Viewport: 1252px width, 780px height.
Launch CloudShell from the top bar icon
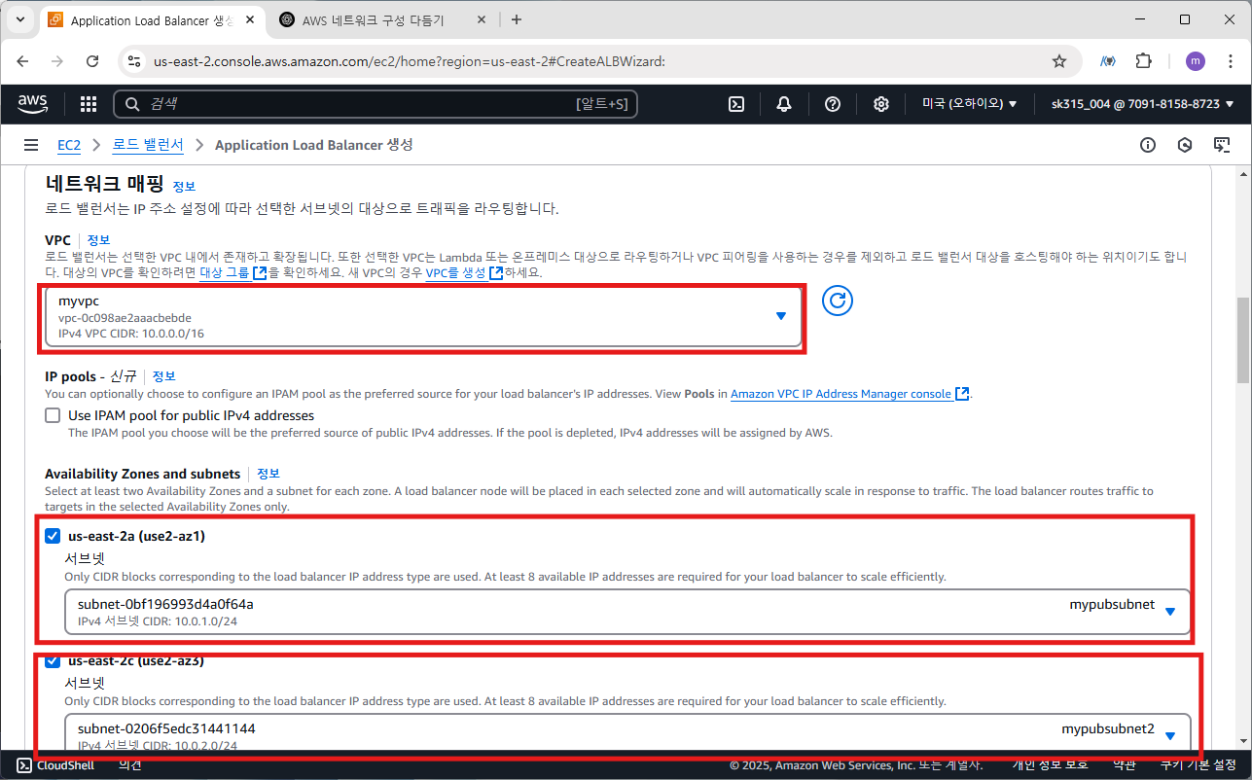tap(737, 104)
